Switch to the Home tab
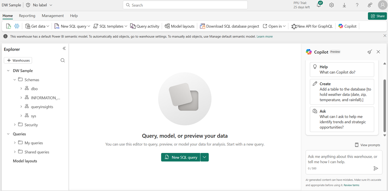Viewport: 388px width, 191px height. pyautogui.click(x=8, y=15)
